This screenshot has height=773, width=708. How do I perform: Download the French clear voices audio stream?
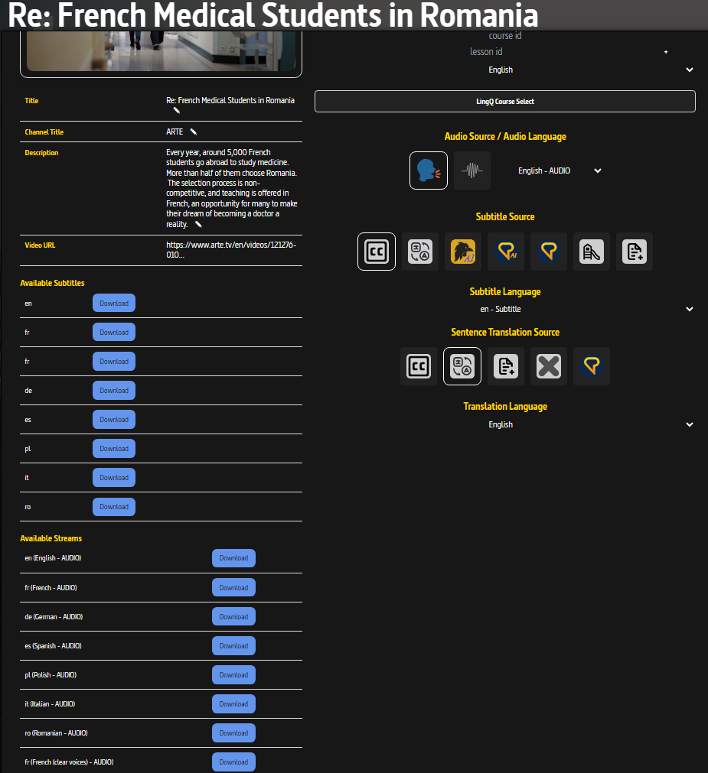[x=233, y=762]
